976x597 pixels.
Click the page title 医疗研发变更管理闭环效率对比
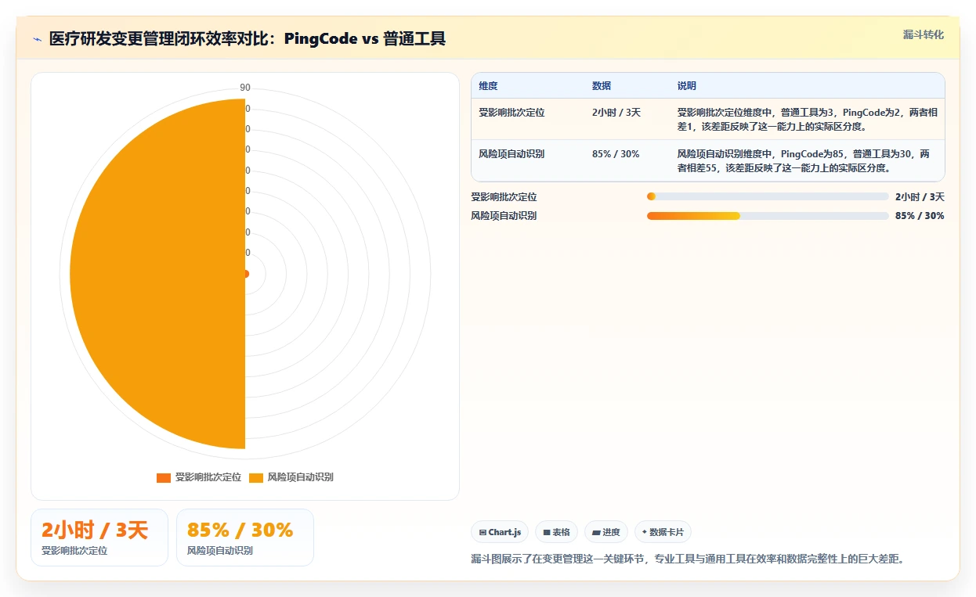(x=248, y=39)
